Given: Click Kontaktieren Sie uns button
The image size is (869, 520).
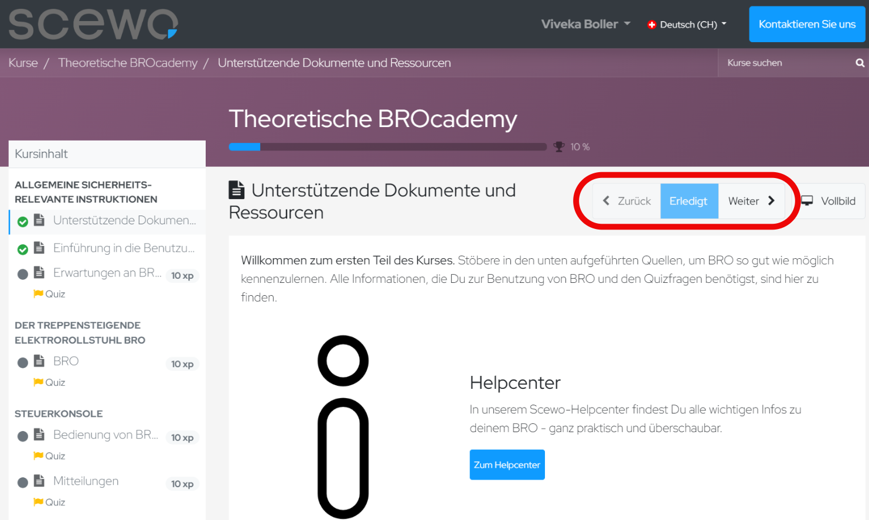Looking at the screenshot, I should (x=807, y=24).
